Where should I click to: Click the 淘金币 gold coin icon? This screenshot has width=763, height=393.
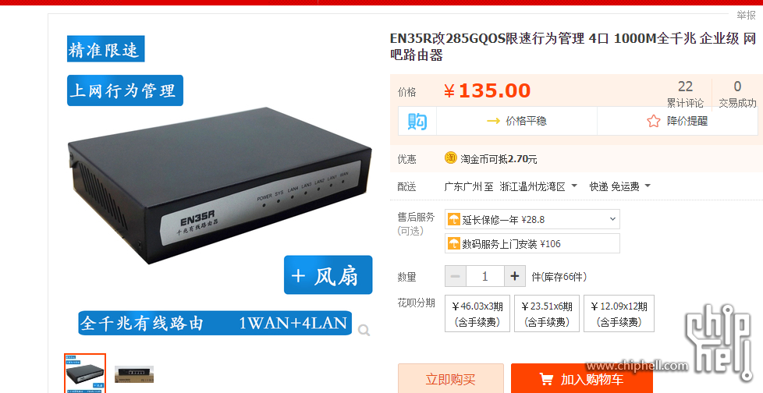coord(451,158)
